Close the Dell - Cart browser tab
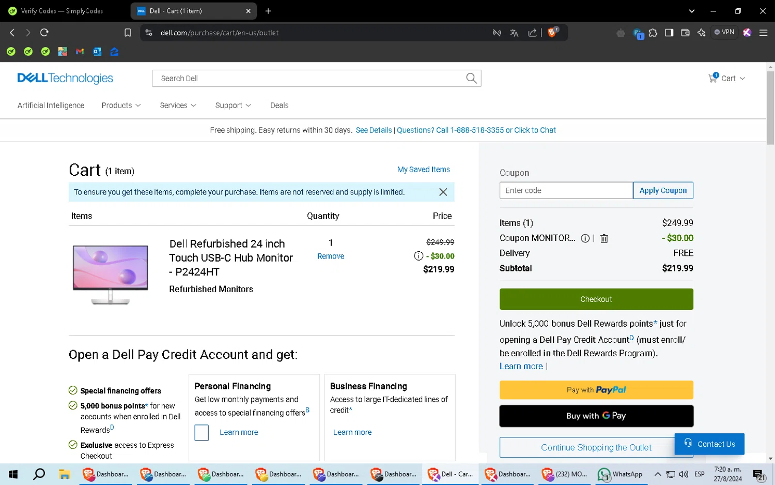 point(248,11)
